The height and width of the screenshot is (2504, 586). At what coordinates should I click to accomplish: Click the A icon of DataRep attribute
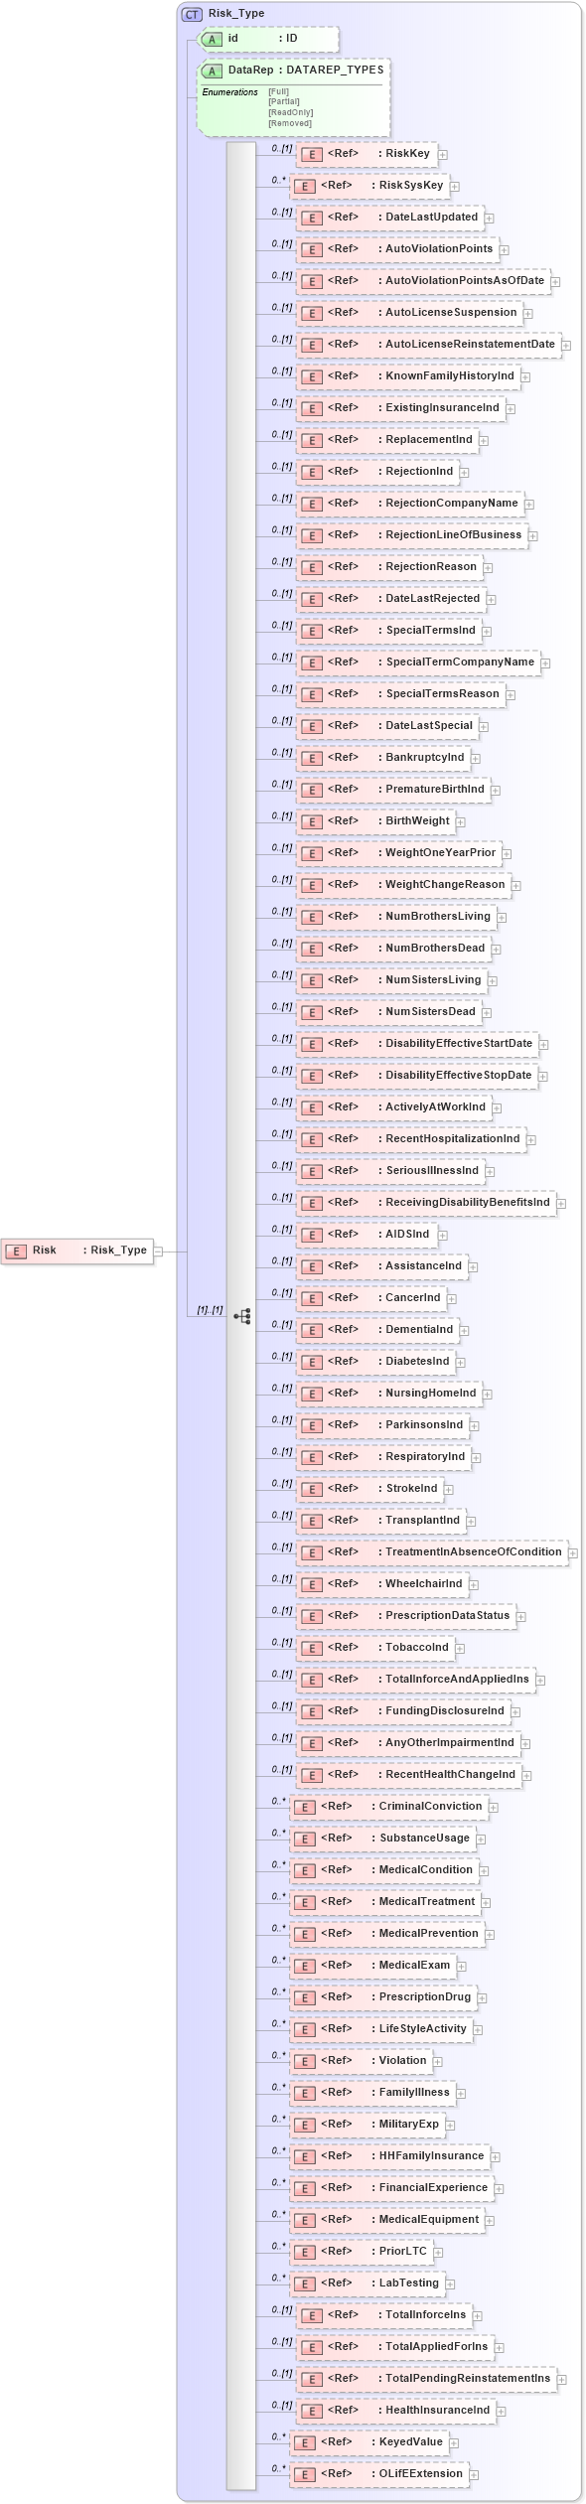[x=212, y=72]
